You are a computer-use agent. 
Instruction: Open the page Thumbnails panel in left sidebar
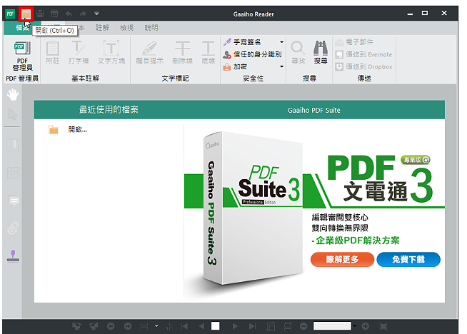13,173
